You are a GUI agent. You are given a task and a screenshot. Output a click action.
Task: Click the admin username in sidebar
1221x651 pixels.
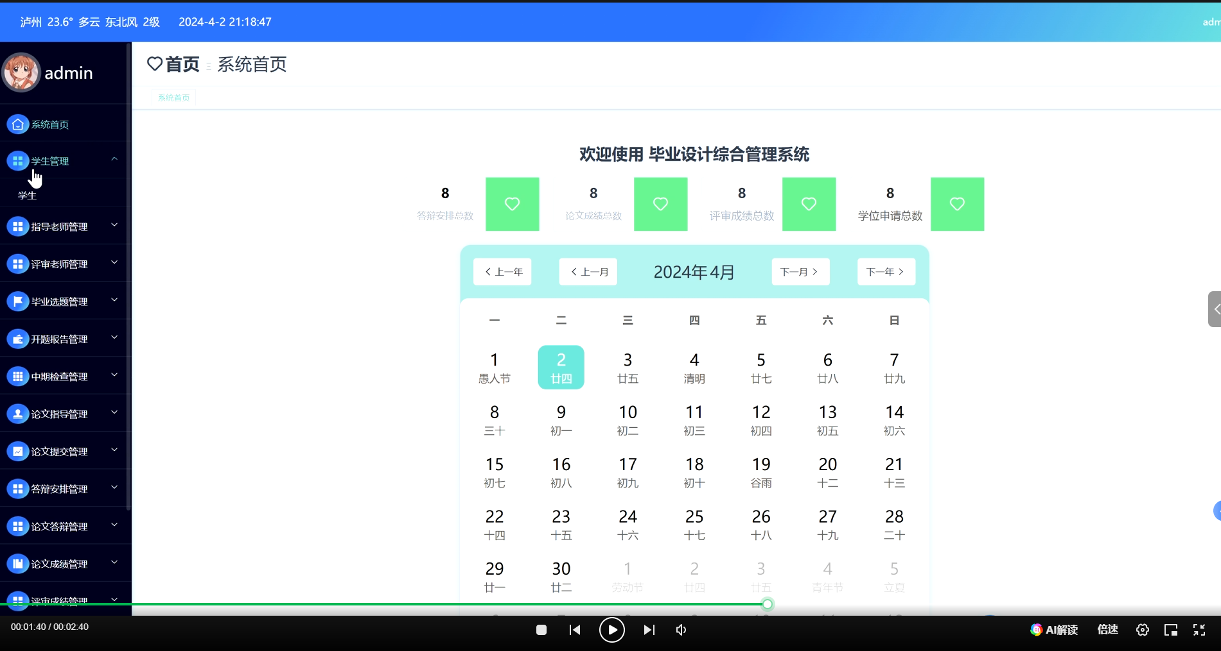coord(69,73)
